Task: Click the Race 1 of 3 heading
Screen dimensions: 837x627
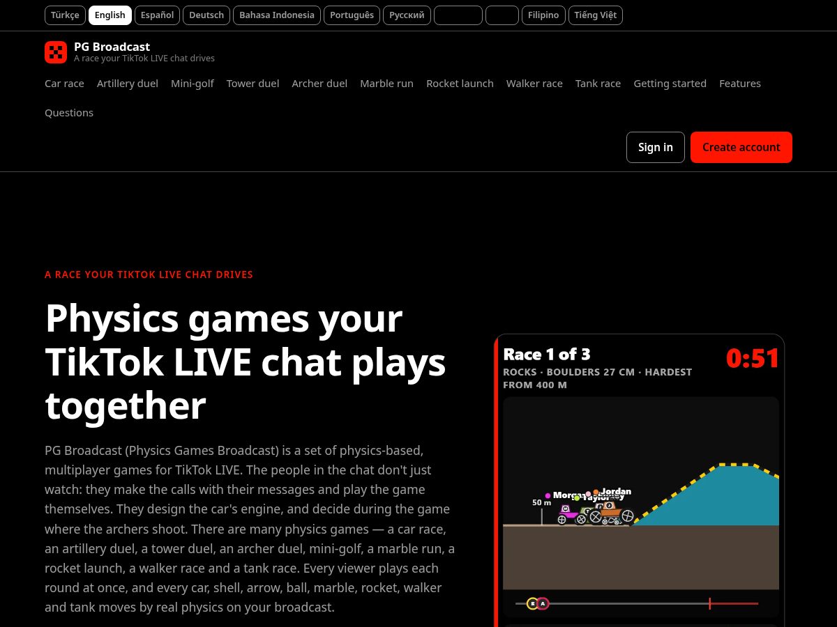Action: [x=547, y=354]
